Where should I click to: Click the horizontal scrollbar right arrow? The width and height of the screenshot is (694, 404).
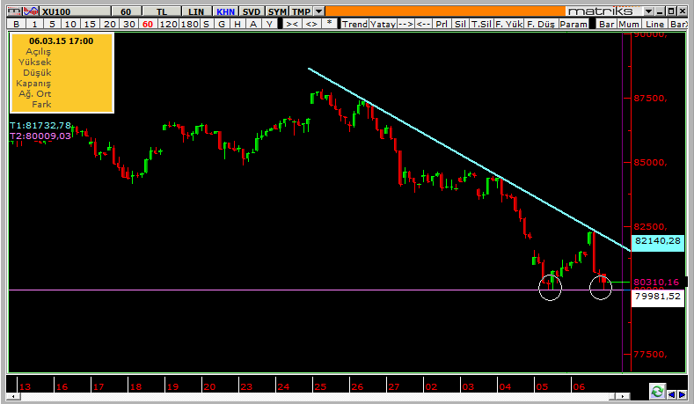click(624, 396)
